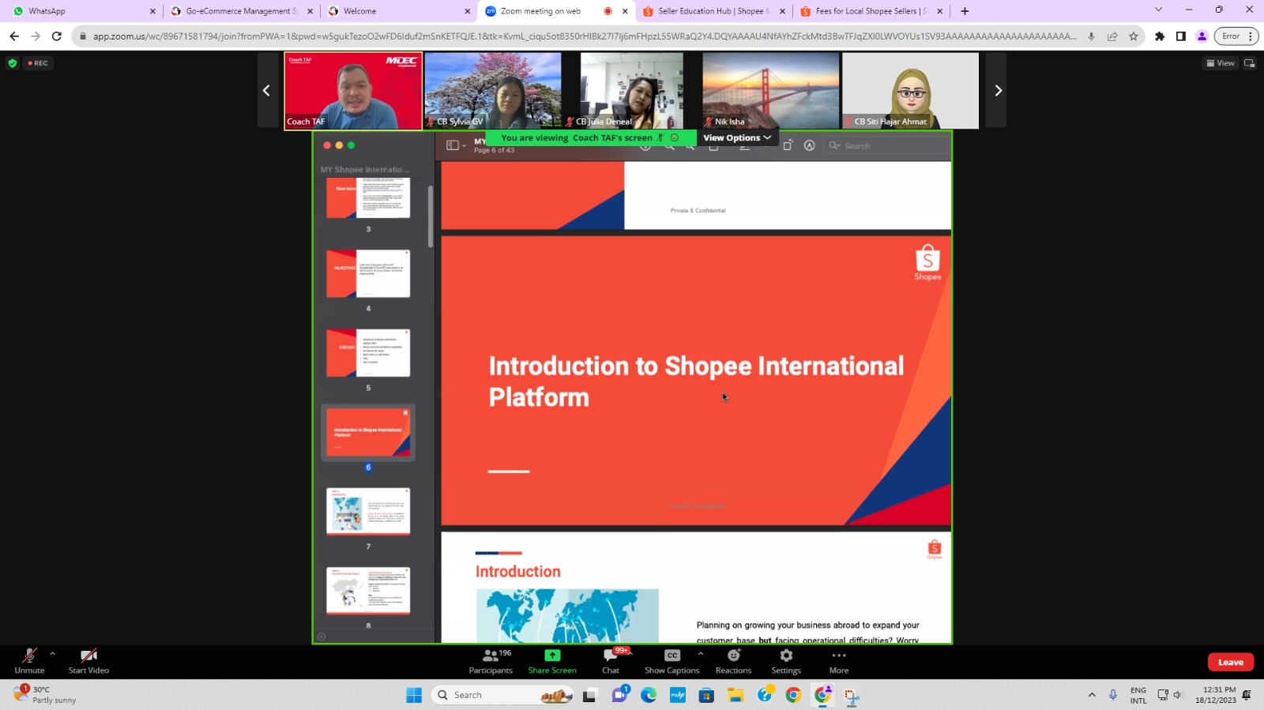Screen dimensions: 1264x710
Task: Click the URL address bar
Action: pos(585,36)
